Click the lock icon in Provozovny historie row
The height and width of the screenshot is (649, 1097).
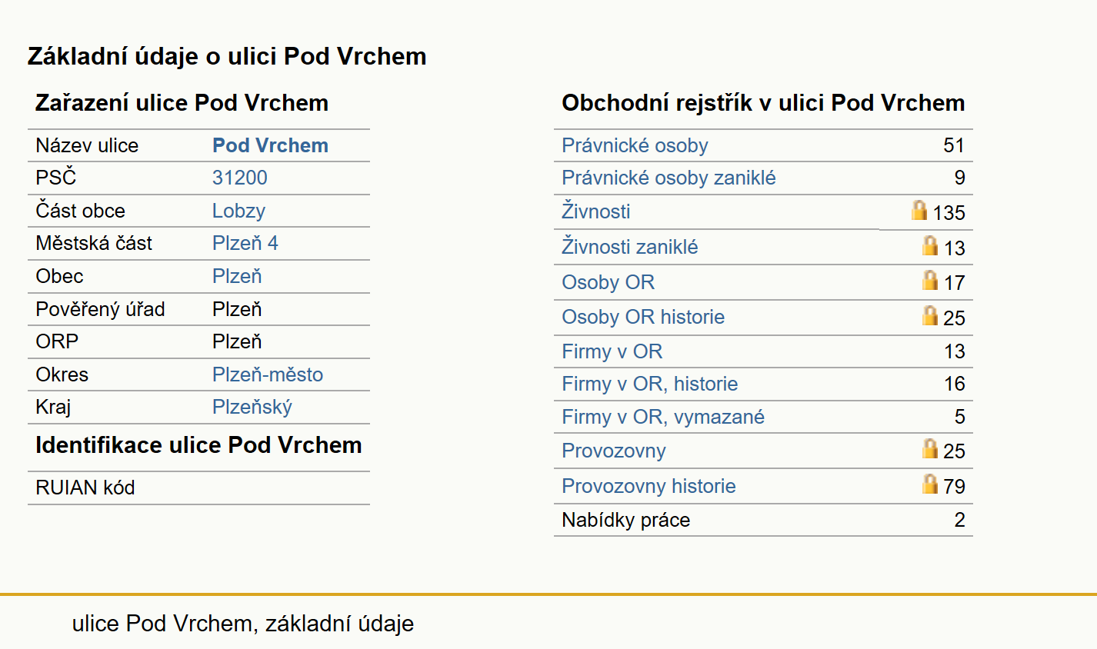tap(930, 484)
